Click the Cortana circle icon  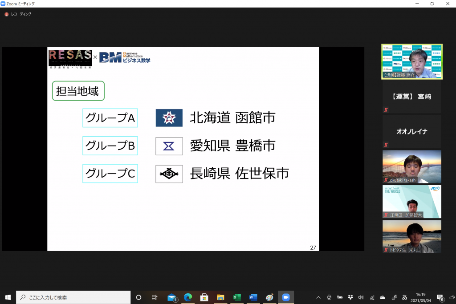pyautogui.click(x=138, y=297)
